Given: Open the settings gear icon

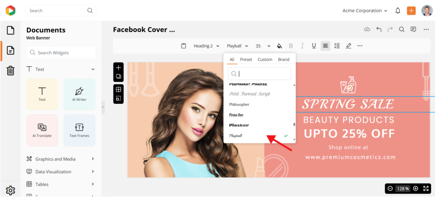Looking at the screenshot, I should (11, 190).
